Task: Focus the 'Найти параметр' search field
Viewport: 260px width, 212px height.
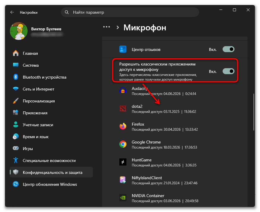Action: (x=130, y=12)
